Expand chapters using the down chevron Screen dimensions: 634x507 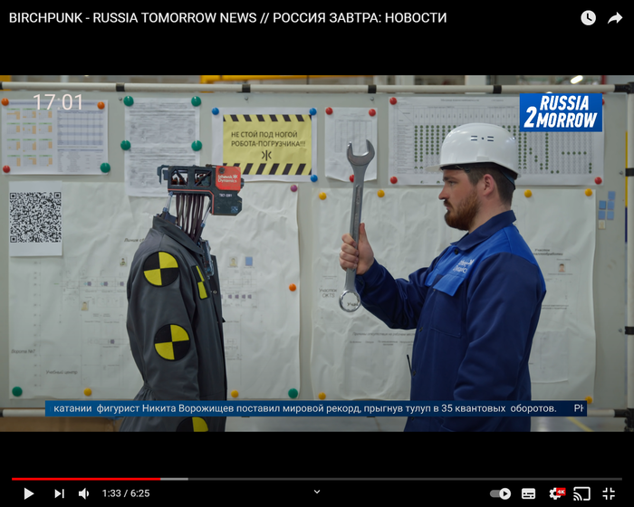(x=317, y=492)
